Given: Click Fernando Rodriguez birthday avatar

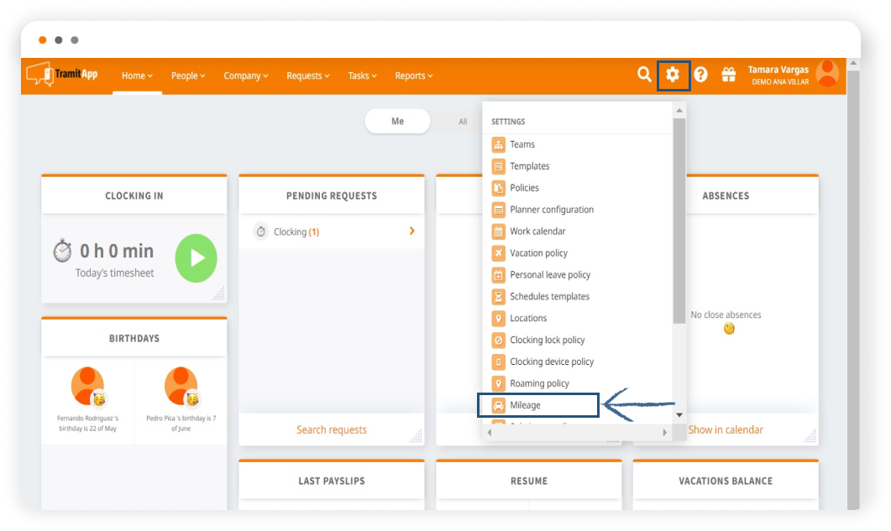Looking at the screenshot, I should pos(88,386).
